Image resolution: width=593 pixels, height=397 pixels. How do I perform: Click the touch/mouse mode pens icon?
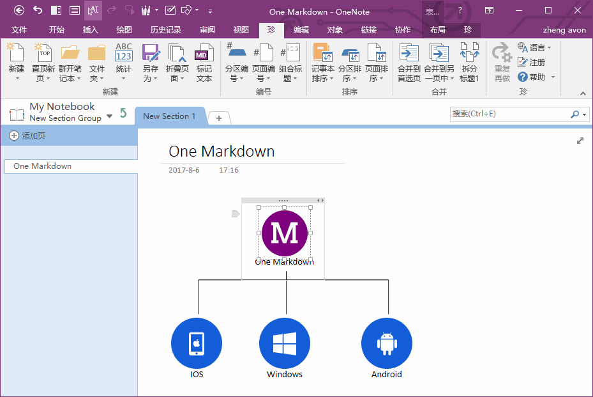pyautogui.click(x=146, y=10)
